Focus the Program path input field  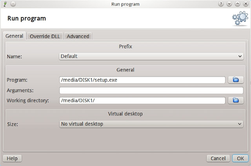pos(142,80)
